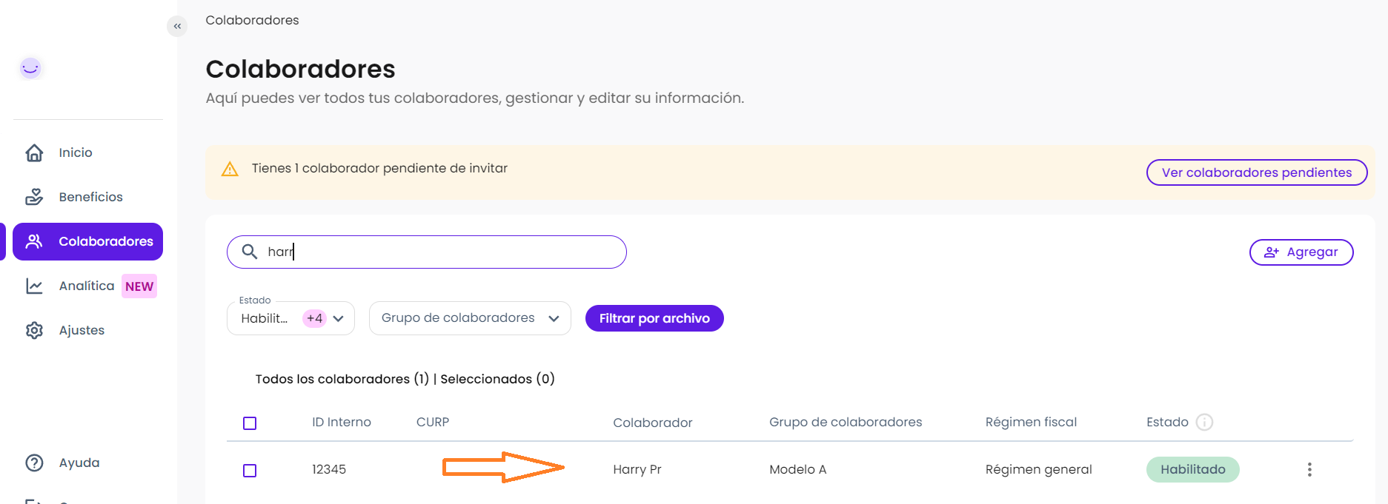Go to Inicio in the sidebar
This screenshot has height=504, width=1388.
[76, 152]
